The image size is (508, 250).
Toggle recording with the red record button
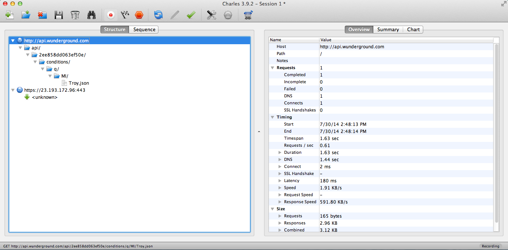point(110,15)
